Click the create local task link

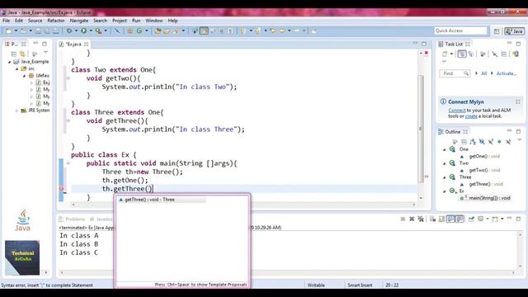[x=471, y=116]
